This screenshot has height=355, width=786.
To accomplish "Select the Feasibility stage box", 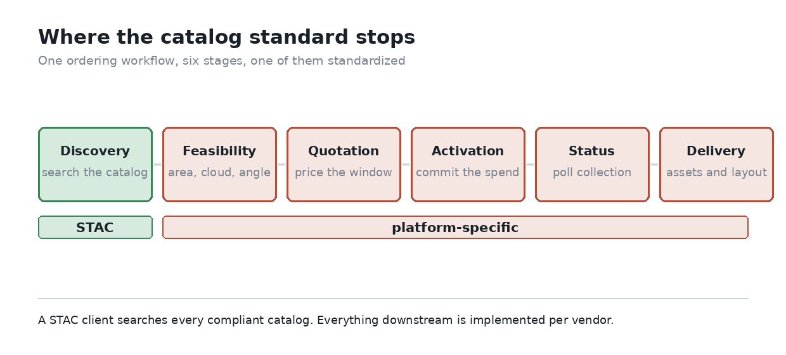I will click(219, 164).
